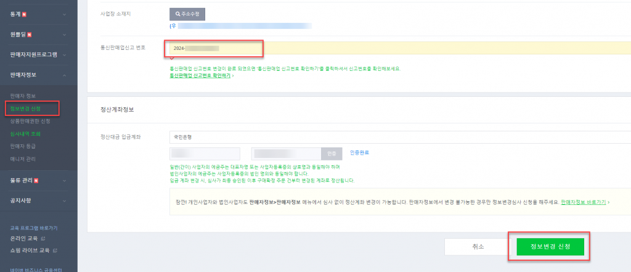Click the 정산대금 입금계좌 label

coord(121,137)
